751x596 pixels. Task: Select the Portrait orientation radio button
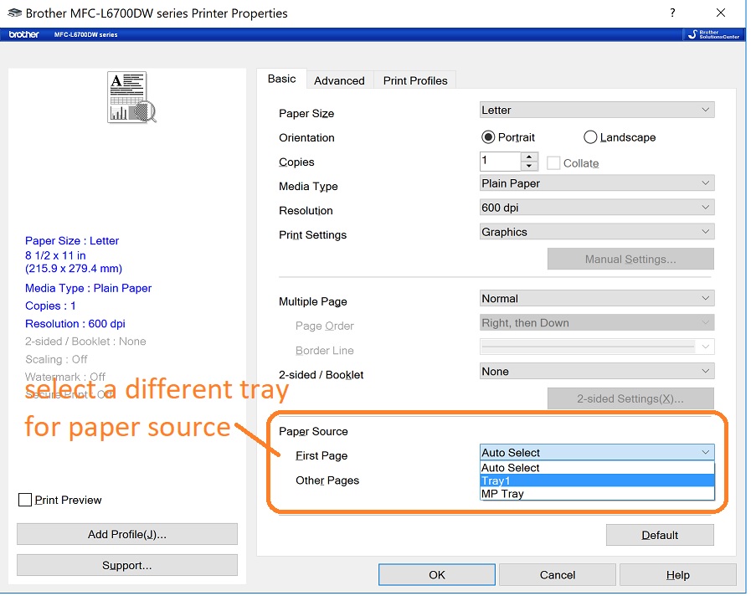(x=488, y=137)
